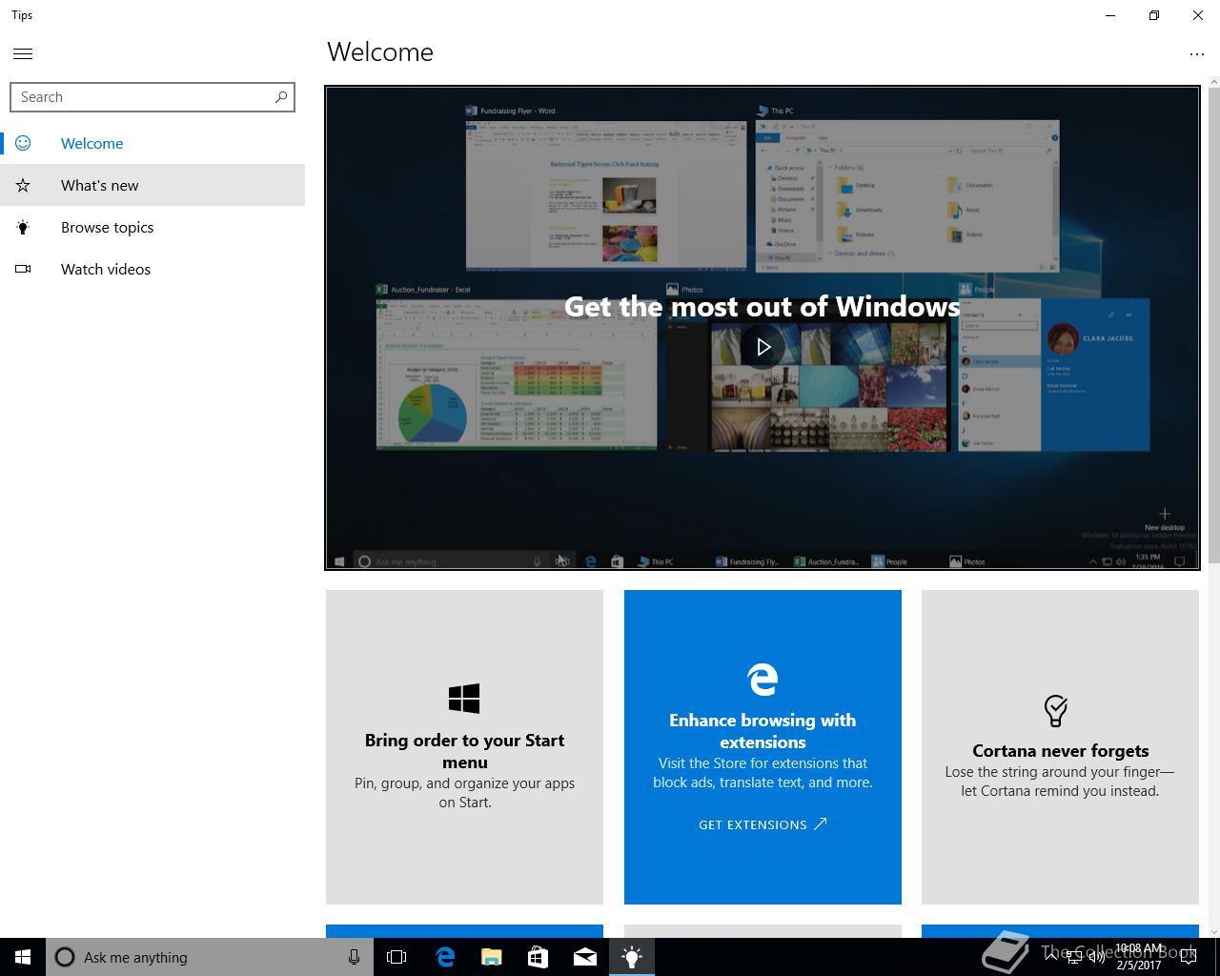Click the lightbulb icon in Cortana tile

[x=1056, y=710]
